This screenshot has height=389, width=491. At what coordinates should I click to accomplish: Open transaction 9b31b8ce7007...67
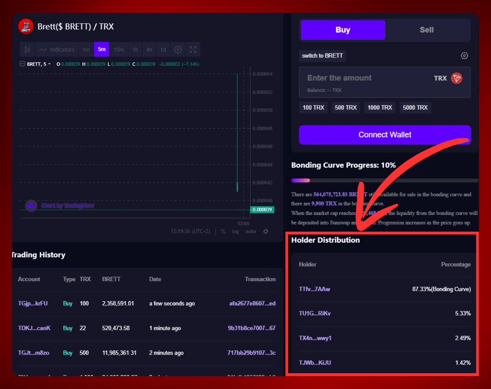252,328
